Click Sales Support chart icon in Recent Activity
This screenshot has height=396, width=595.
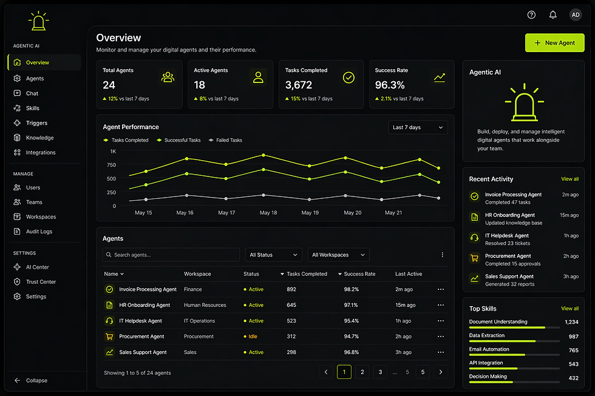(x=474, y=278)
